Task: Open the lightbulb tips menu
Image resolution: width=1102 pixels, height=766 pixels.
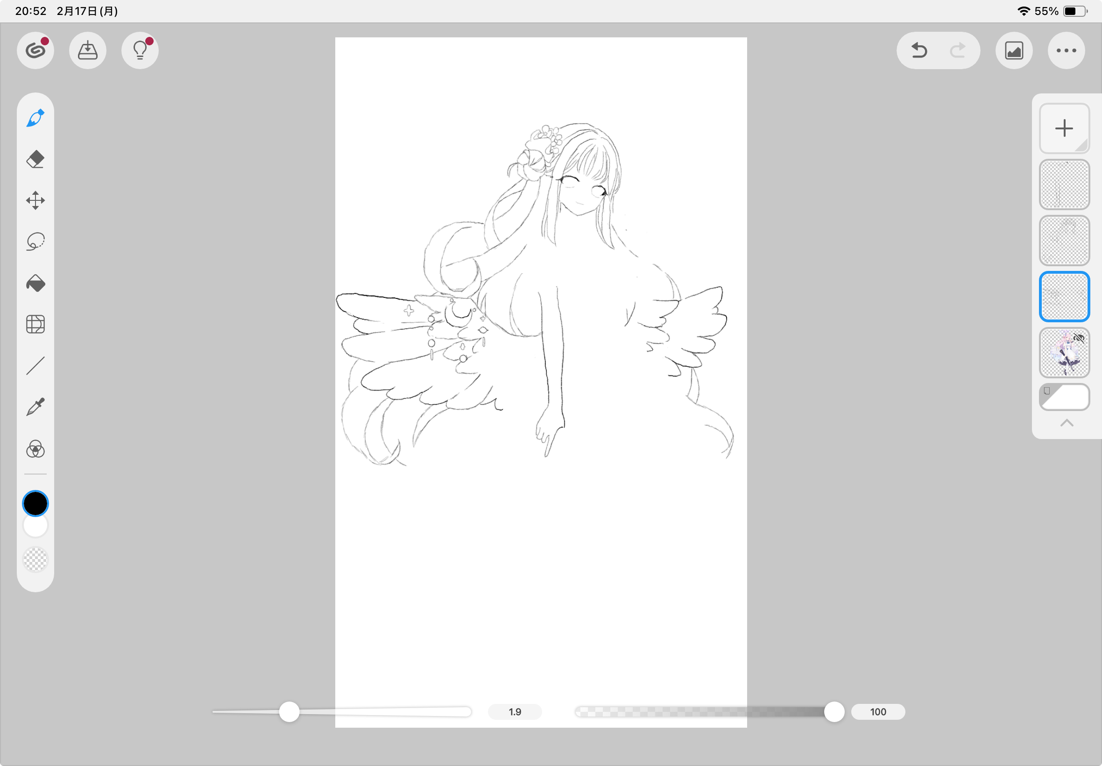Action: (x=140, y=51)
